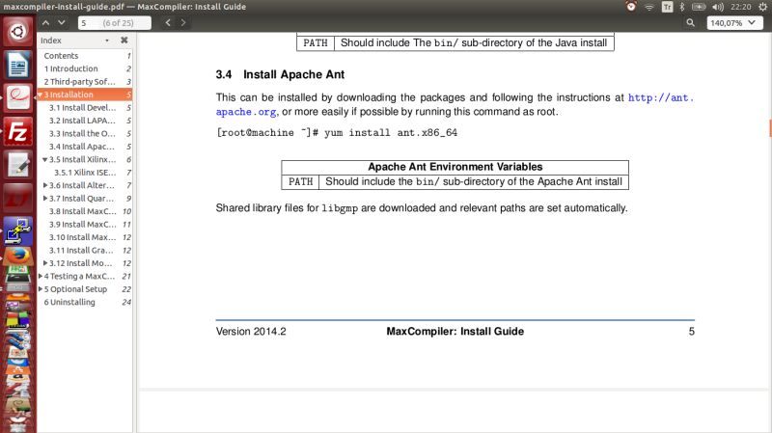Open the find search magnifier
The image size is (772, 433).
pos(690,22)
